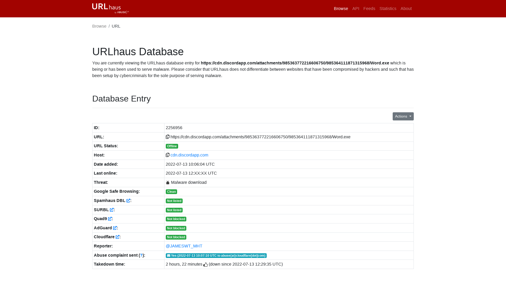Open reporter @JAMESWT_MHT profile link
The height and width of the screenshot is (284, 506).
coord(184,246)
